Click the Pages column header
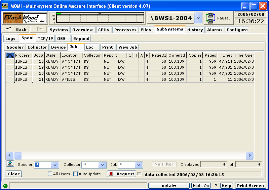This screenshot has width=269, height=190. pos(210,55)
